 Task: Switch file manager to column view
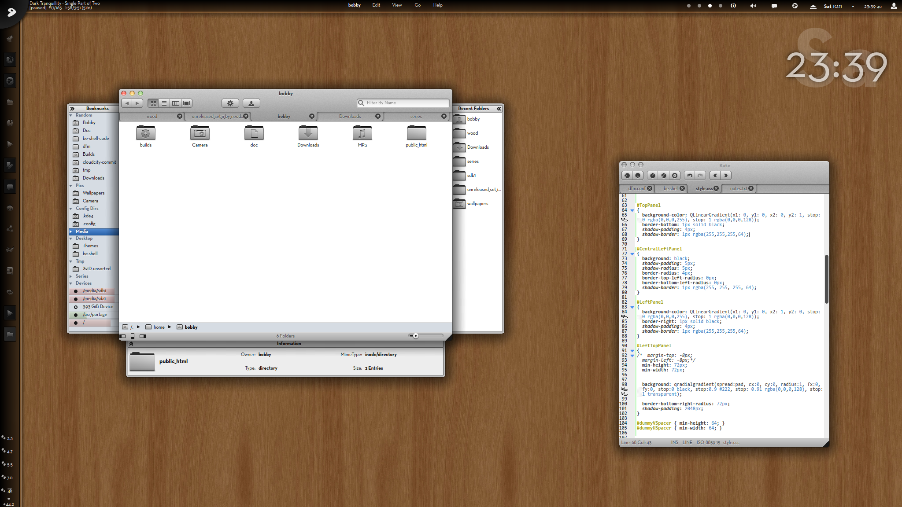click(x=175, y=103)
